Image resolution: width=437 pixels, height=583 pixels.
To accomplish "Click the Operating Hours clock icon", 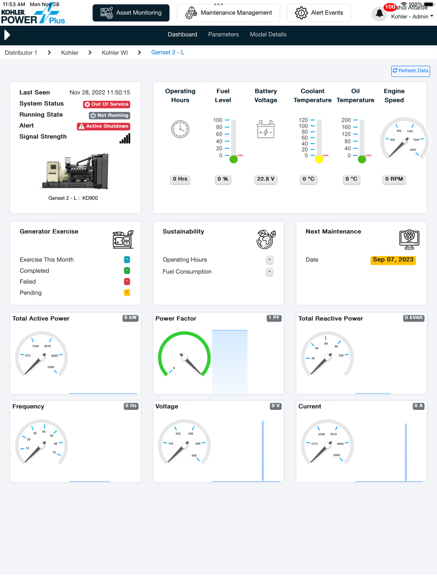I will pos(180,129).
